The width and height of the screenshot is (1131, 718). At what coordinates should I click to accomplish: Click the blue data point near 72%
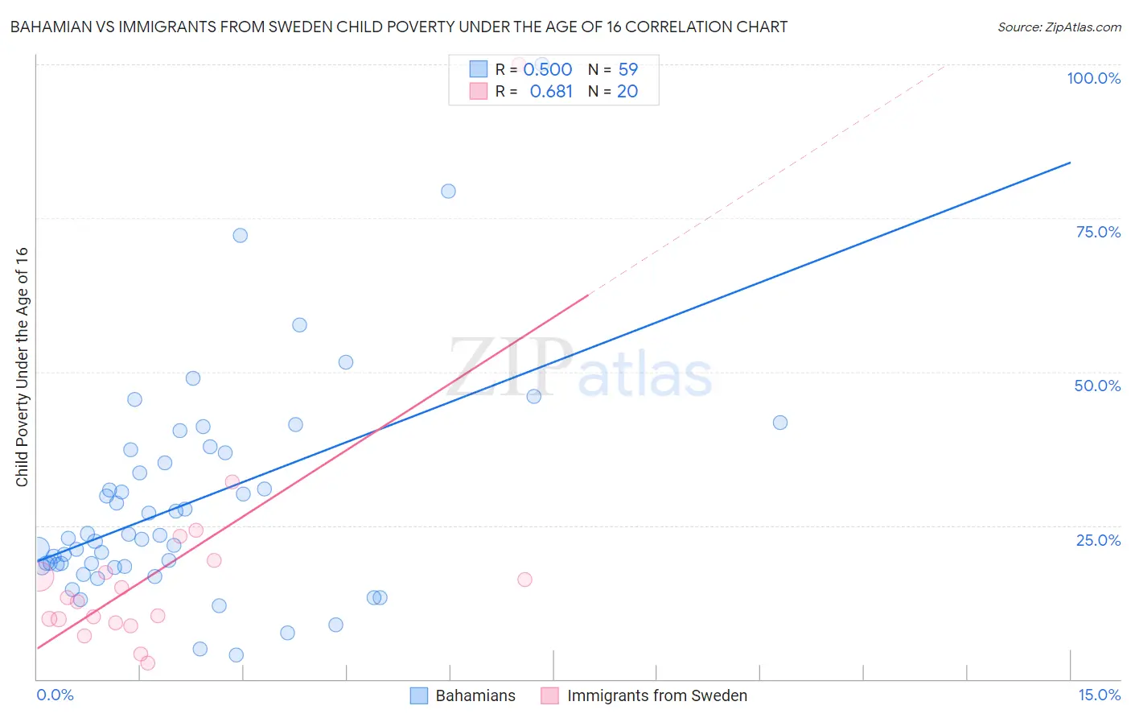240,235
